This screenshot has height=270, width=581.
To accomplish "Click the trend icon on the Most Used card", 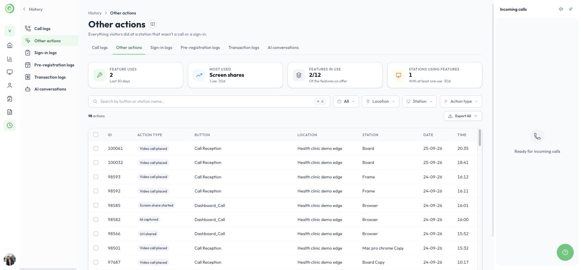I will click(199, 75).
